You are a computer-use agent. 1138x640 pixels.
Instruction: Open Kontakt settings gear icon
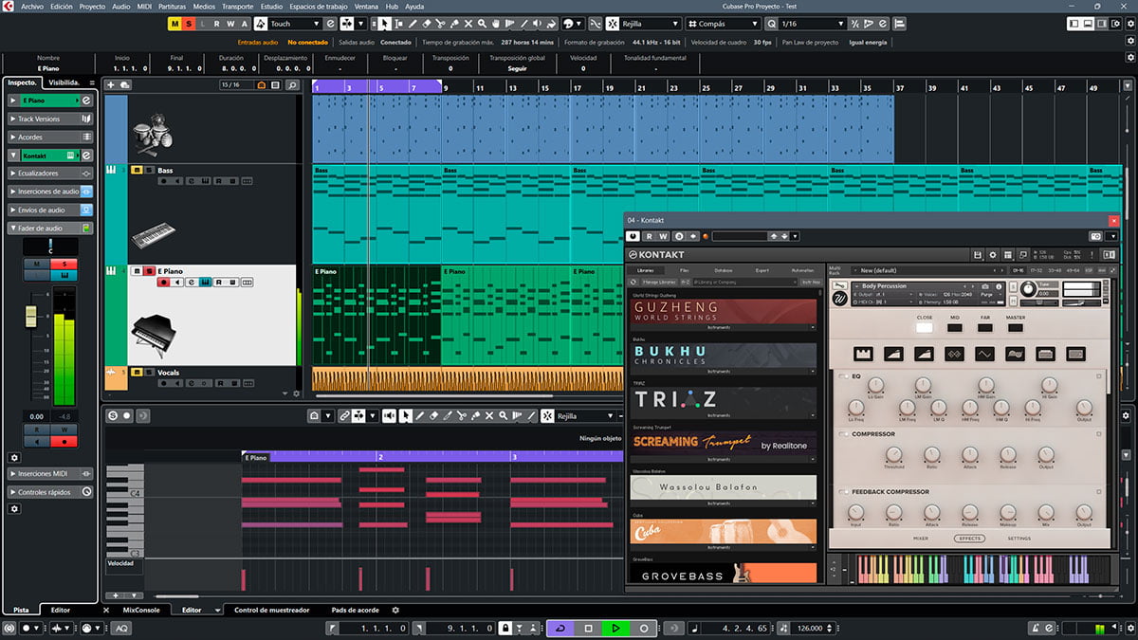tap(993, 255)
